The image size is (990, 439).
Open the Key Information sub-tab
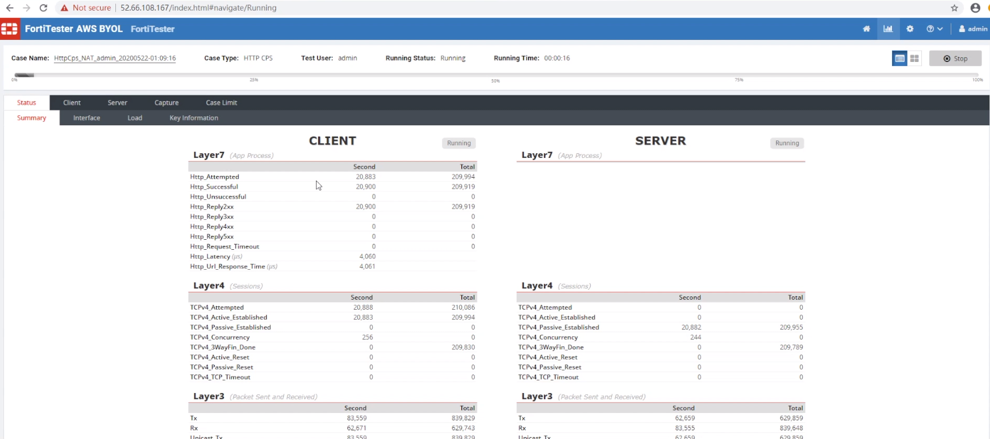(x=193, y=117)
